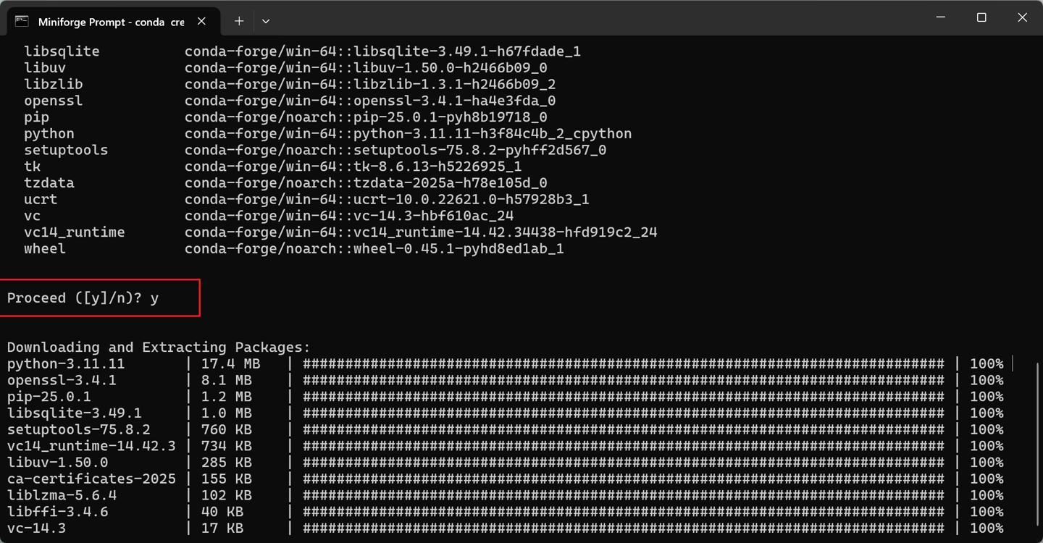Open a new tab with the plus button
1043x543 pixels.
(x=239, y=22)
